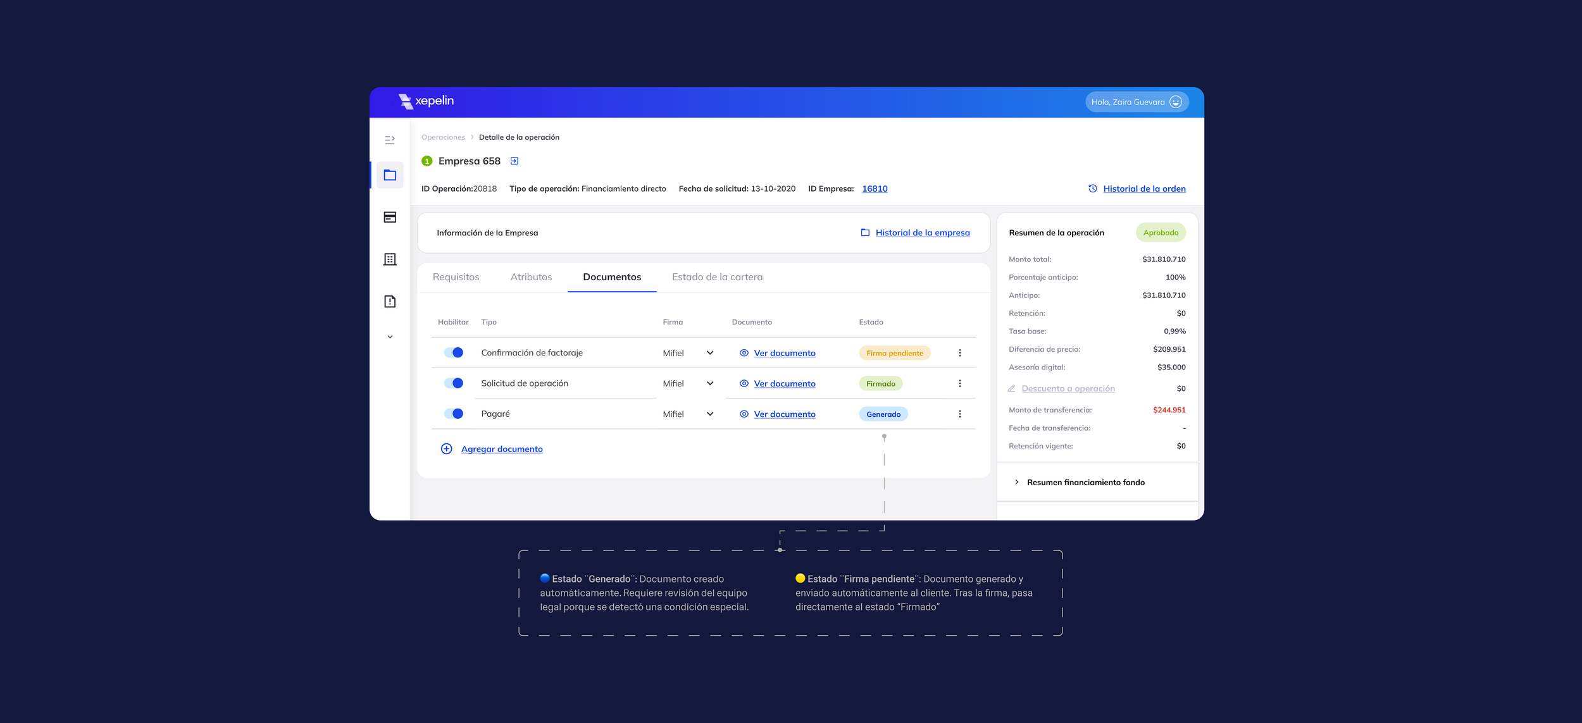Click the Agregar documento link
Image resolution: width=1582 pixels, height=723 pixels.
501,449
